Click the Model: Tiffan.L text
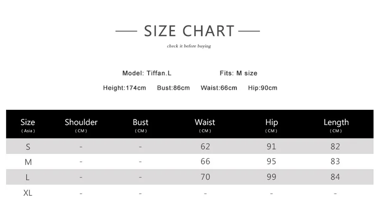 [147, 73]
